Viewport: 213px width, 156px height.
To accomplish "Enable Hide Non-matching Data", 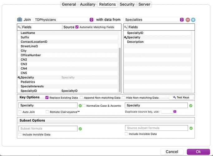I will [123, 97].
